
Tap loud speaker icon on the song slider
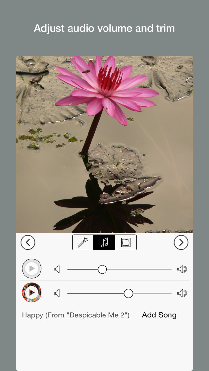182,293
